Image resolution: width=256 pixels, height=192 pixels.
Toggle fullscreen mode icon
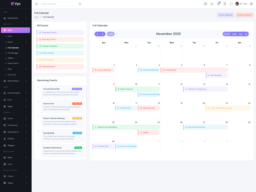231,4
